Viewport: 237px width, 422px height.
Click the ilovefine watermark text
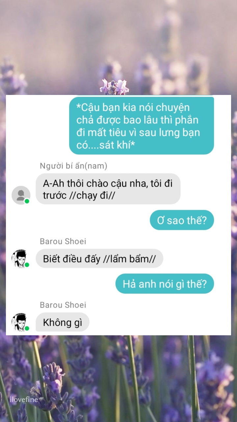coord(24,400)
